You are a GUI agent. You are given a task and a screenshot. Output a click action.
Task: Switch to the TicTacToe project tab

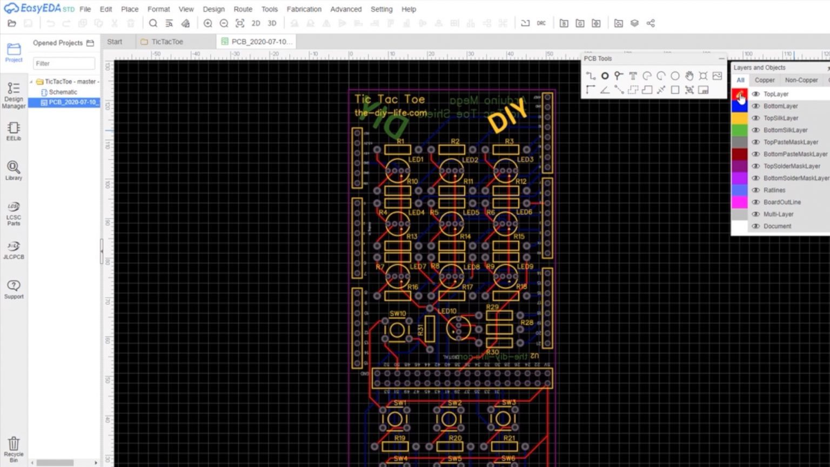coord(168,41)
